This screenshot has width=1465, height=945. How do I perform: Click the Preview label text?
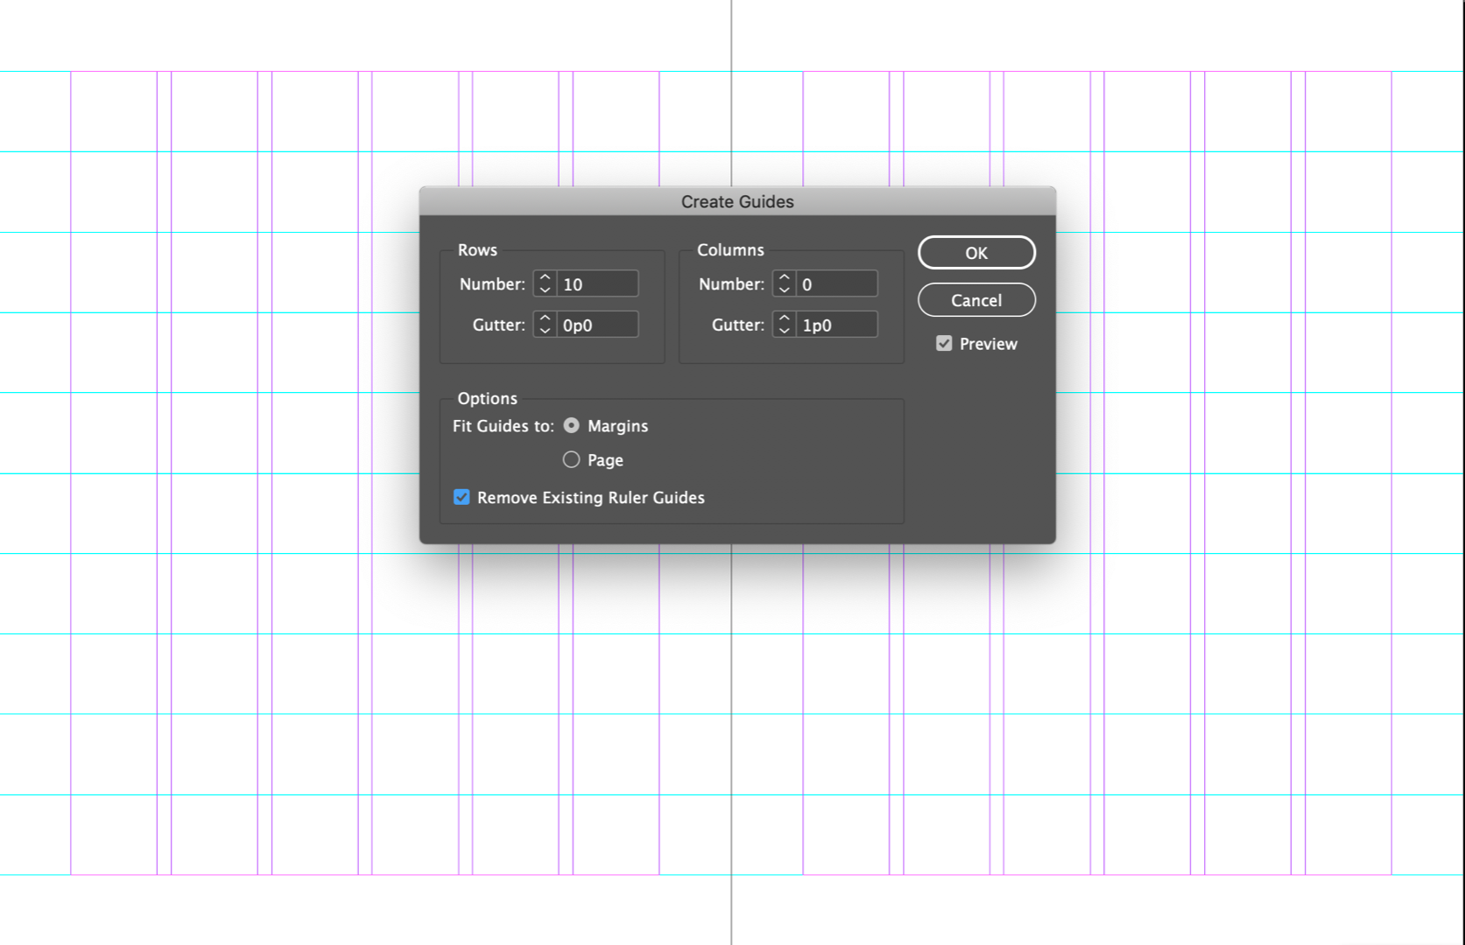987,343
